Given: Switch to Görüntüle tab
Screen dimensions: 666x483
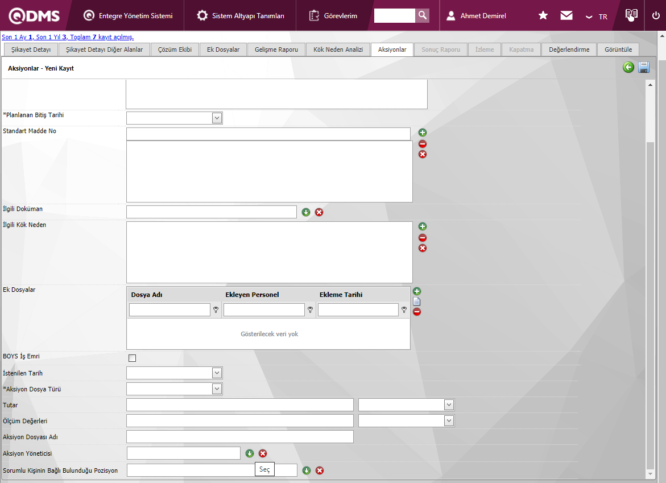Looking at the screenshot, I should [618, 49].
